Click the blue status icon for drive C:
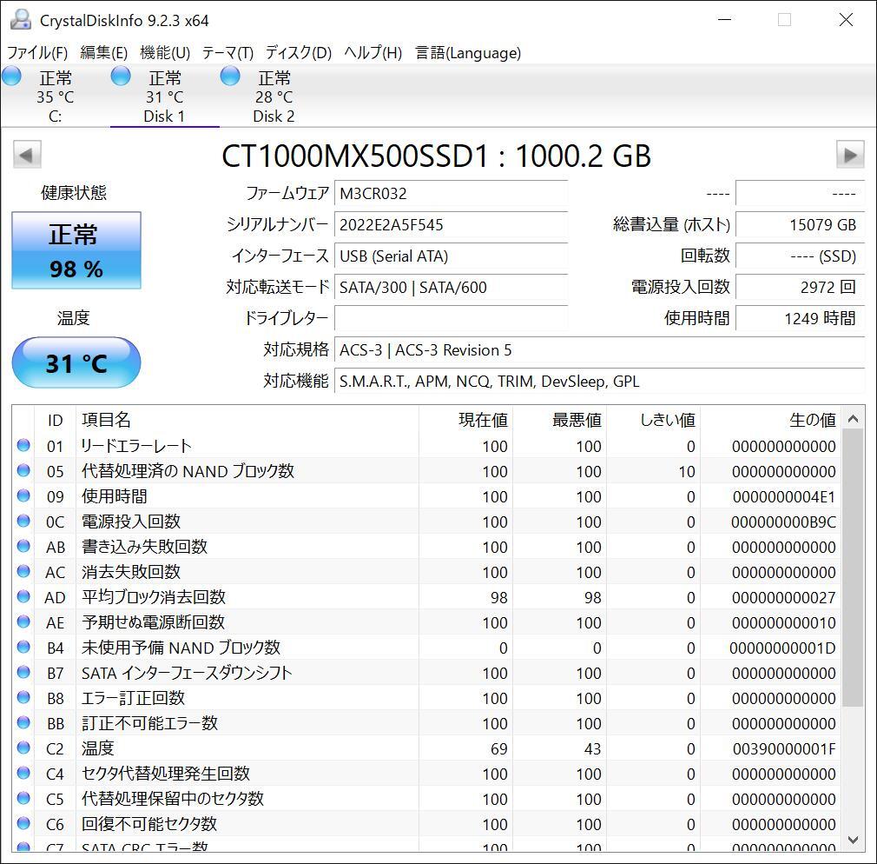 12,76
